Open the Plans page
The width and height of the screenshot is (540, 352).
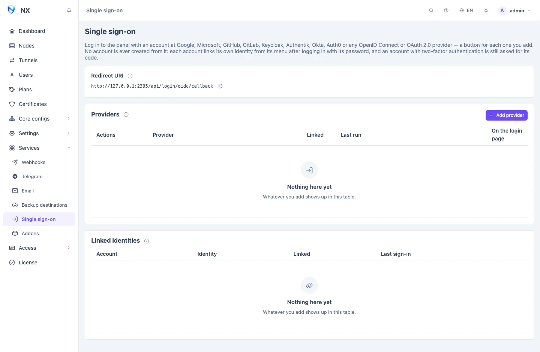(x=39, y=89)
